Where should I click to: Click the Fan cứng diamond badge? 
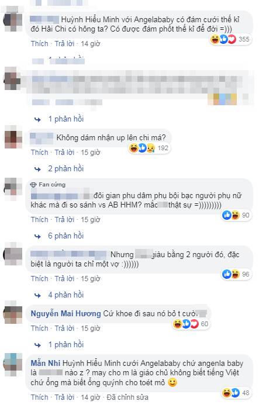[x=33, y=185]
